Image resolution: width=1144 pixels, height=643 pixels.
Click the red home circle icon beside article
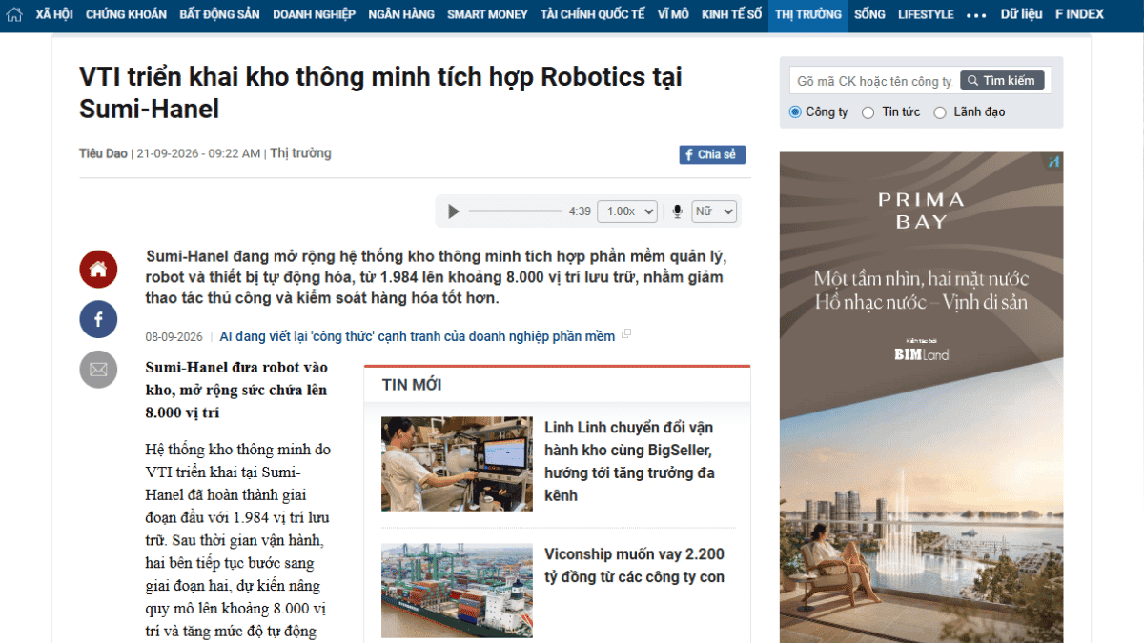click(x=98, y=270)
